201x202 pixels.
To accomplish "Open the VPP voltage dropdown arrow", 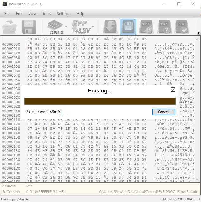I will [x=92, y=27].
